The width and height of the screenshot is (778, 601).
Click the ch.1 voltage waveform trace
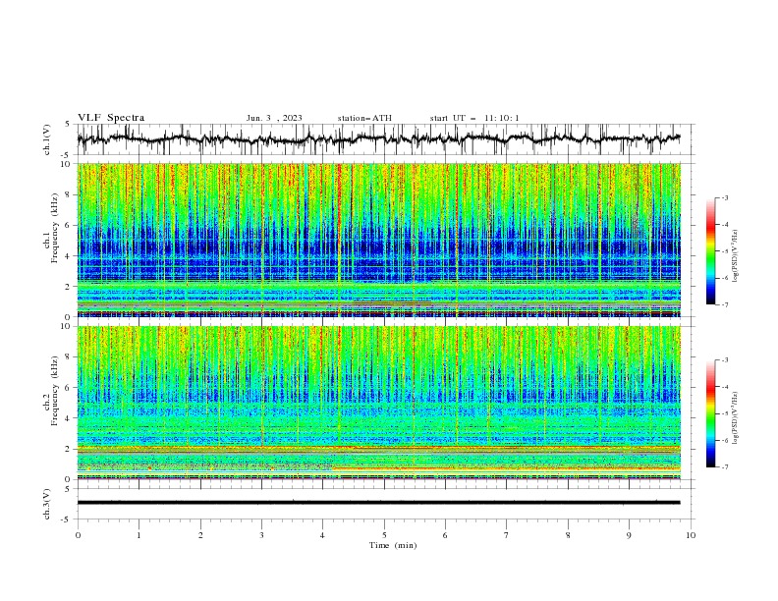(x=378, y=138)
